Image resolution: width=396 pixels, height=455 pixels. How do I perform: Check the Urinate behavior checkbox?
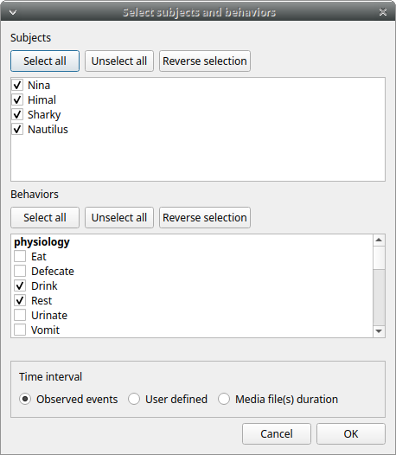pos(20,315)
